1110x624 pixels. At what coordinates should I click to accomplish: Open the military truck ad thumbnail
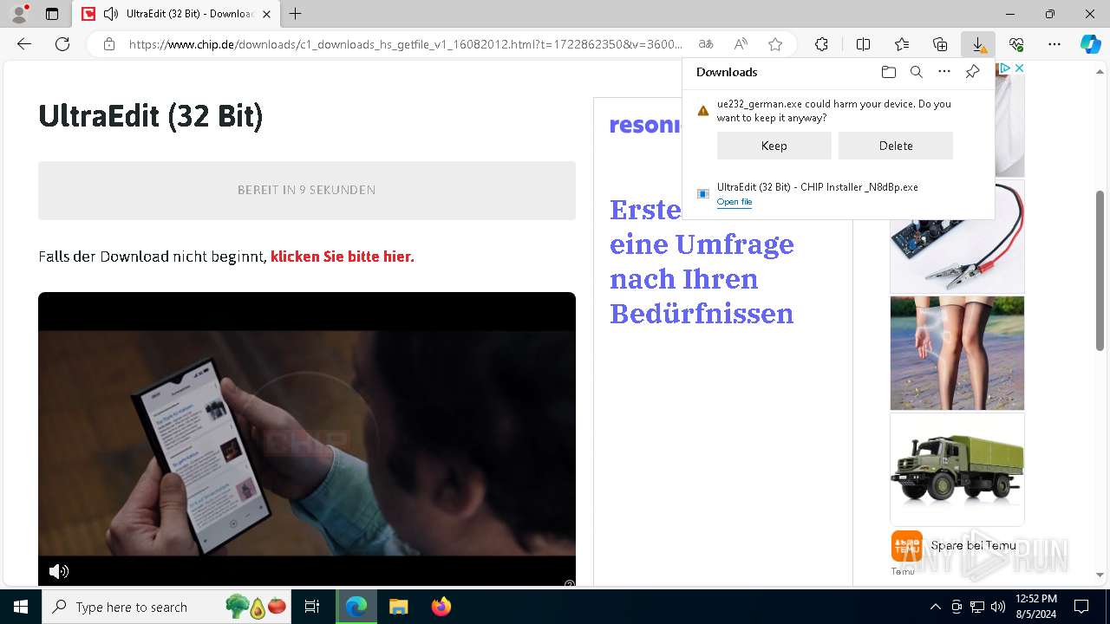click(957, 469)
